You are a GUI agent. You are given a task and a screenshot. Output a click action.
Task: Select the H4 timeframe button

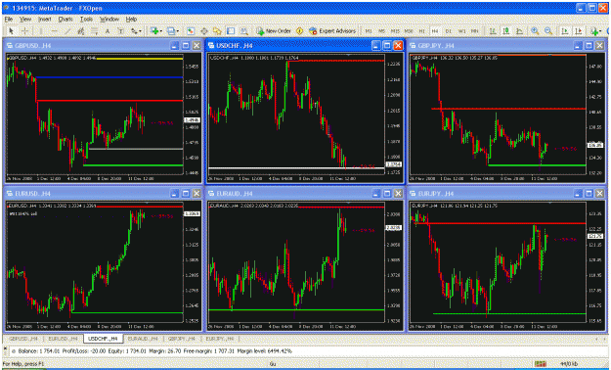pos(435,31)
